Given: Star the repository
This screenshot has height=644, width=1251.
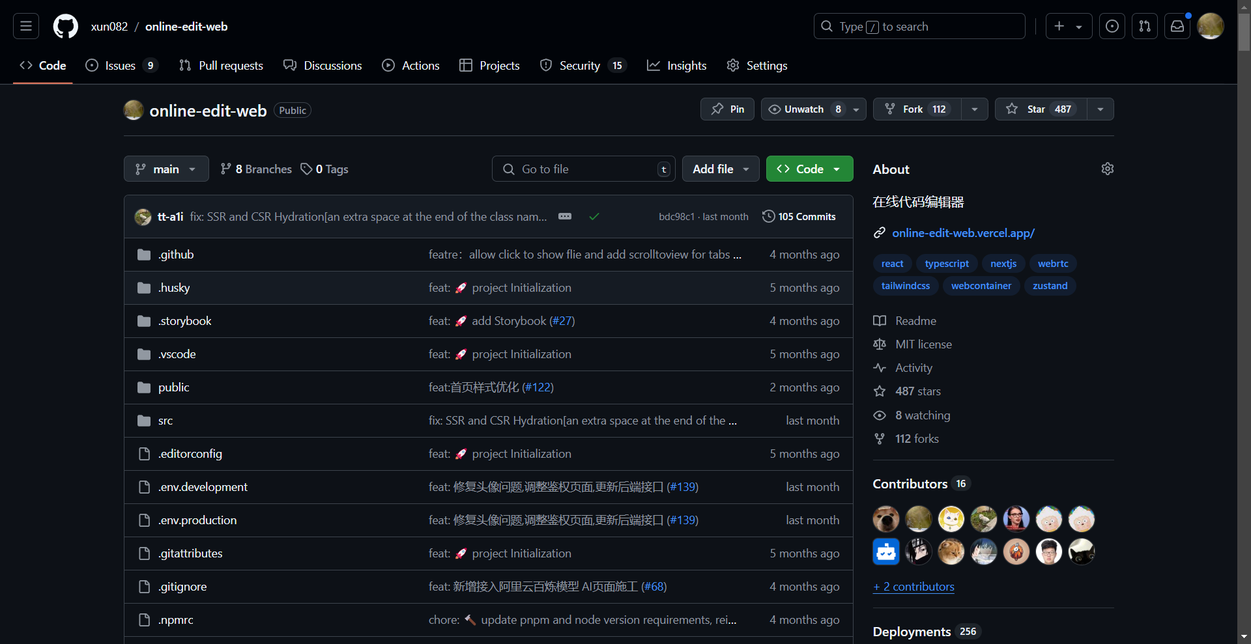Looking at the screenshot, I should tap(1041, 109).
